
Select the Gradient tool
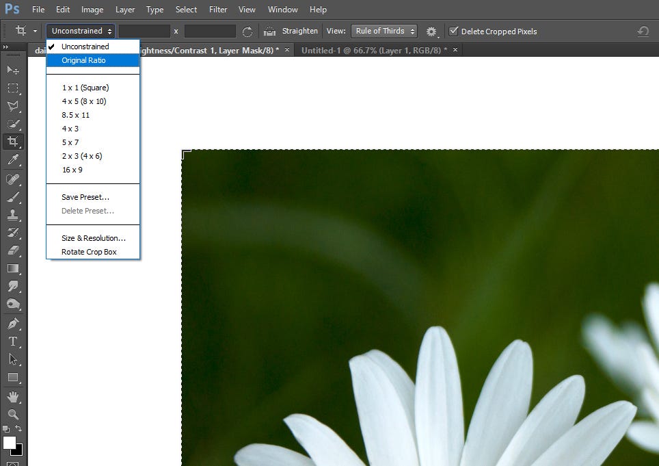pyautogui.click(x=12, y=268)
